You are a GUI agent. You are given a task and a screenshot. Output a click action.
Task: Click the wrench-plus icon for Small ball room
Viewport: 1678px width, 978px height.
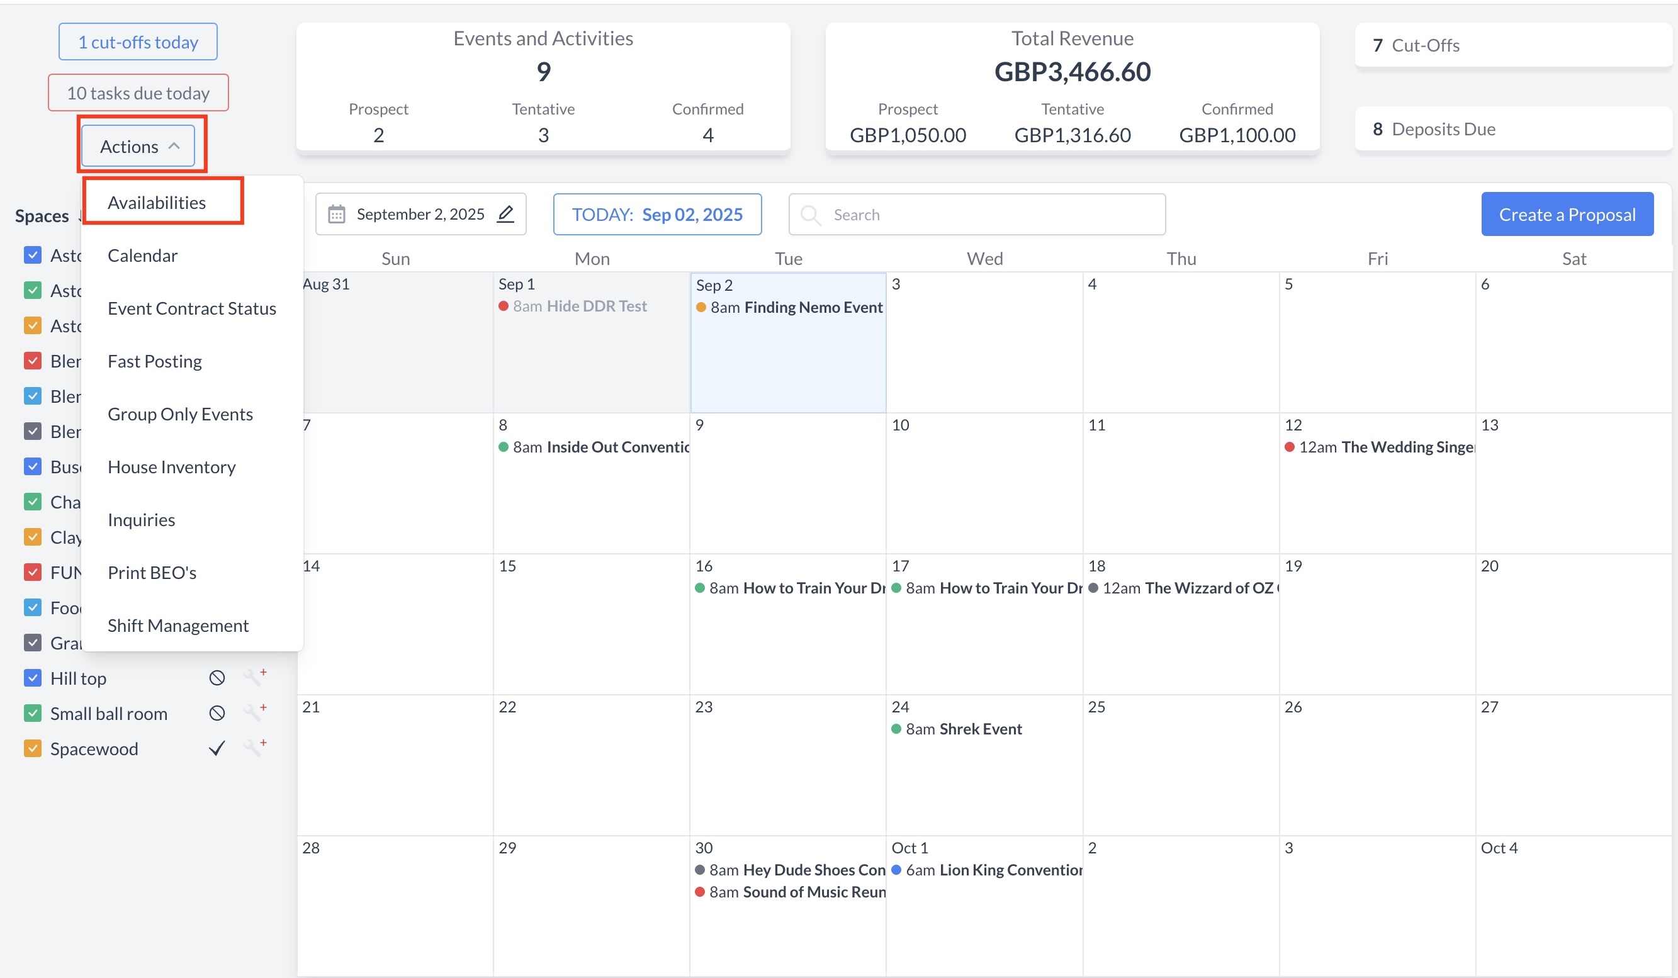pos(254,712)
